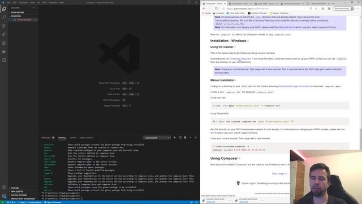Open the Accounts menu in activity bar
The image size is (362, 204).
(4, 188)
